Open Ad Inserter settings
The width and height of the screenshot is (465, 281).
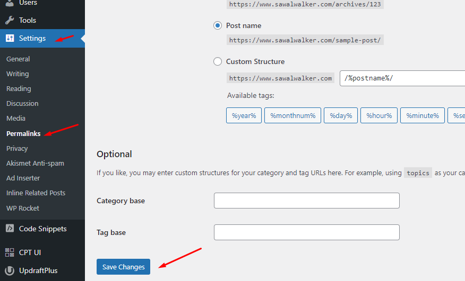23,178
